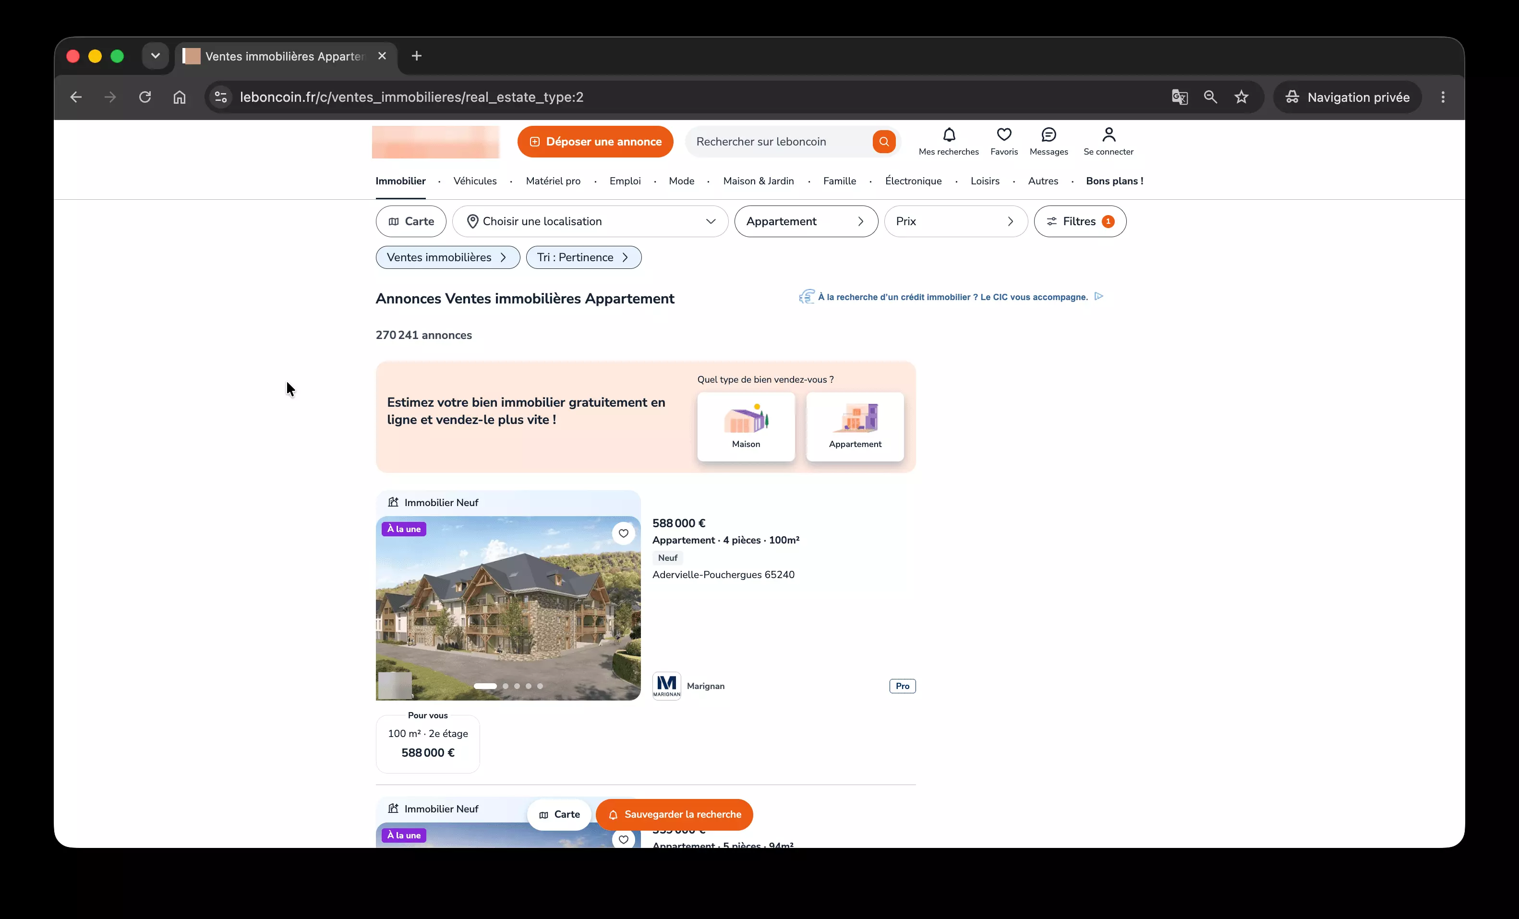Screen dimensions: 1519x919
Task: Select the last photo carousel dot
Action: click(540, 686)
